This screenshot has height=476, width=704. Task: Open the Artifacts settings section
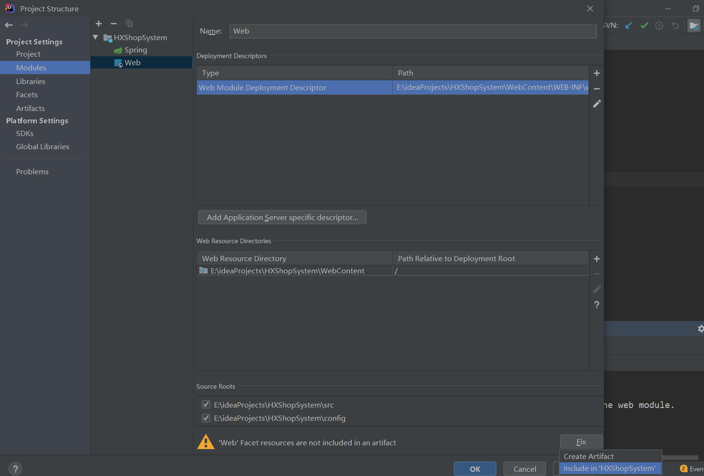tap(30, 109)
